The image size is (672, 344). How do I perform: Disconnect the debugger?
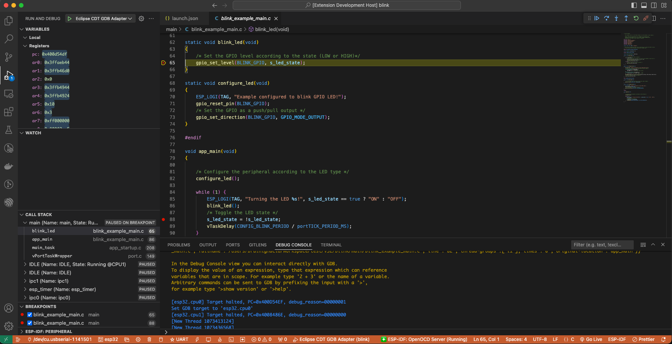[646, 18]
